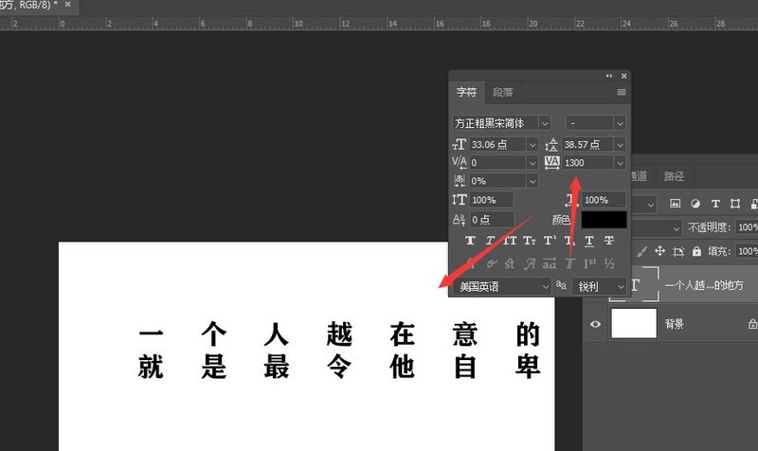This screenshot has height=451, width=758.
Task: Click the tracking value field showing 1300
Action: [x=587, y=163]
